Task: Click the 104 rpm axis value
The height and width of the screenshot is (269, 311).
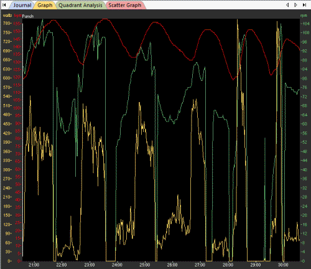Action: coord(306,24)
